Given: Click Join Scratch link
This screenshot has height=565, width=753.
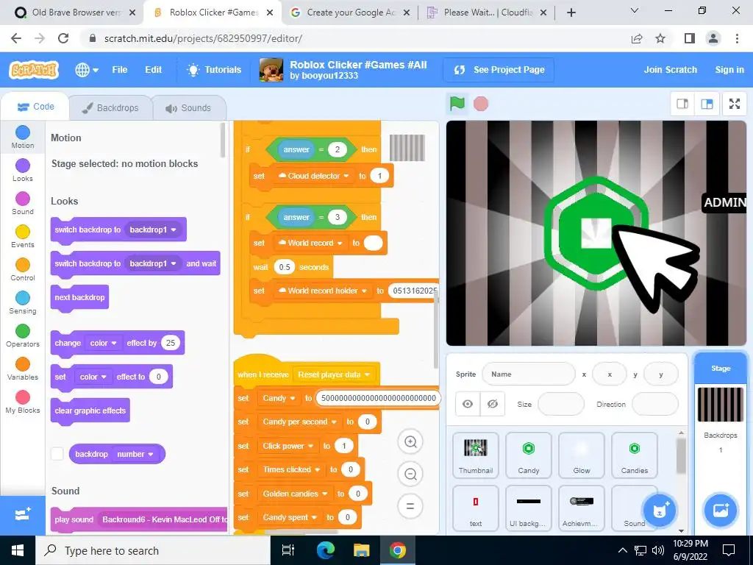Looking at the screenshot, I should coord(671,70).
